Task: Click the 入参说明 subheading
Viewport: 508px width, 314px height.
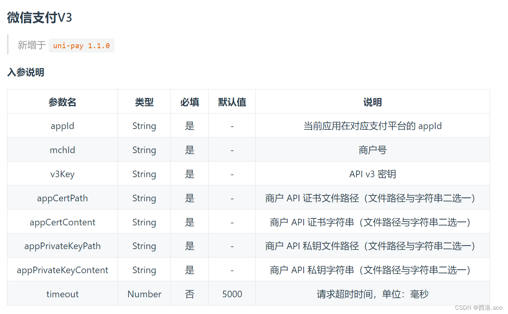Action: (26, 72)
